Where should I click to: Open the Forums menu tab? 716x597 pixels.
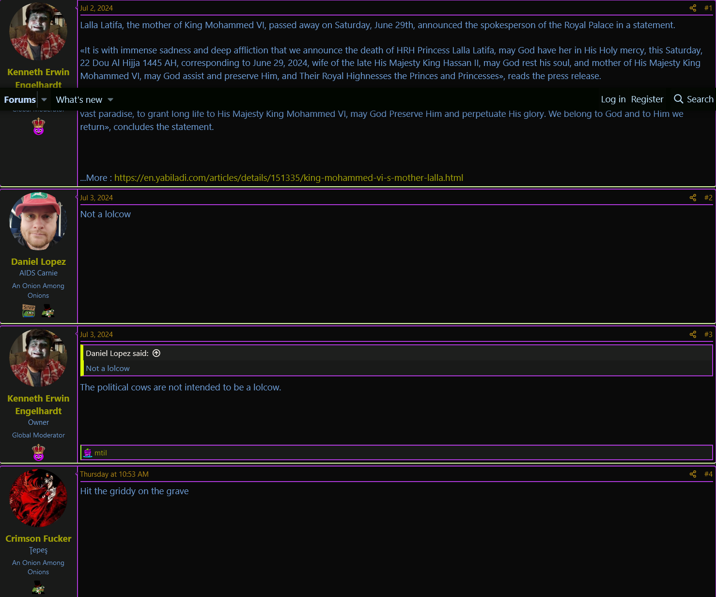[20, 99]
